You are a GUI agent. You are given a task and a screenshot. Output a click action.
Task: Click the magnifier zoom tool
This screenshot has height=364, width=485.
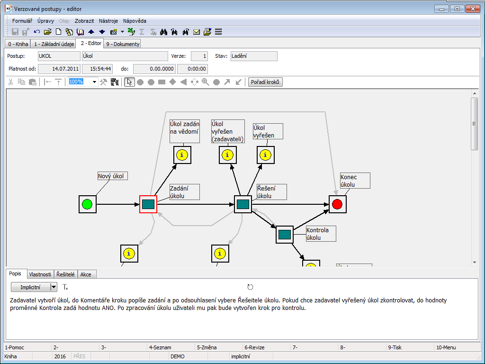[x=205, y=82]
